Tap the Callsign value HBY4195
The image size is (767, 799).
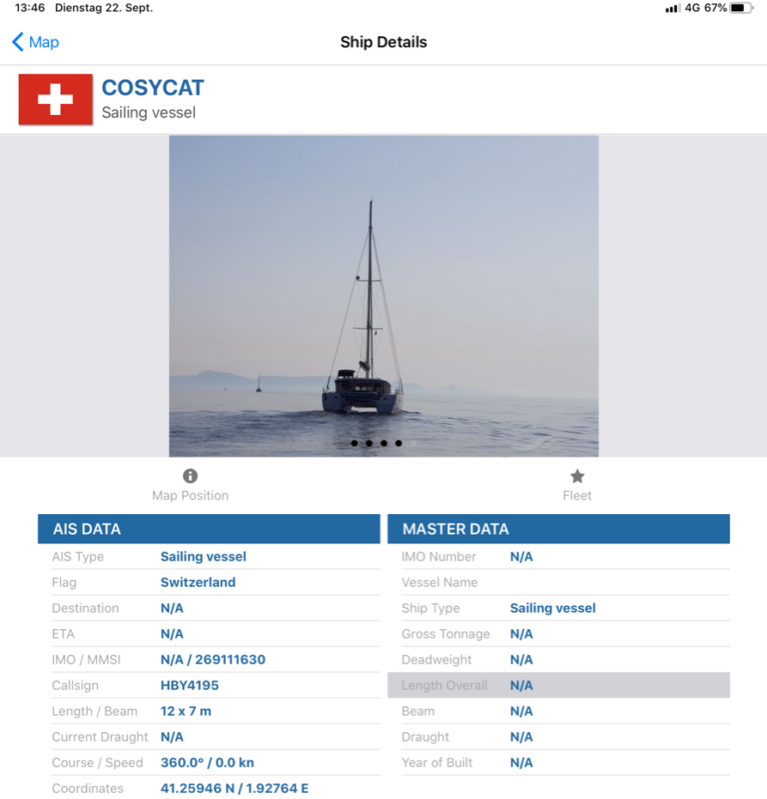(x=190, y=686)
